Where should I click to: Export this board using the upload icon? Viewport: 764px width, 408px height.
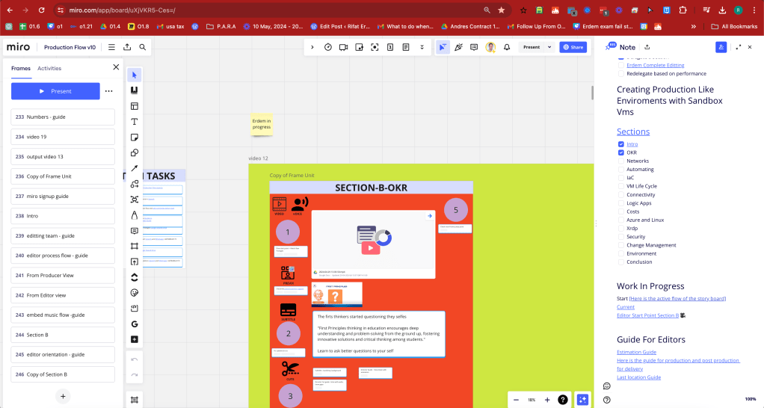click(127, 47)
